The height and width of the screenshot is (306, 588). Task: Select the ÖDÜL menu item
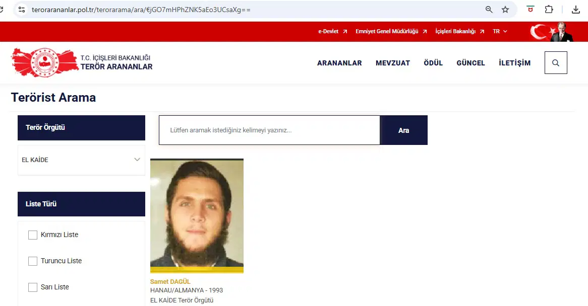[433, 63]
